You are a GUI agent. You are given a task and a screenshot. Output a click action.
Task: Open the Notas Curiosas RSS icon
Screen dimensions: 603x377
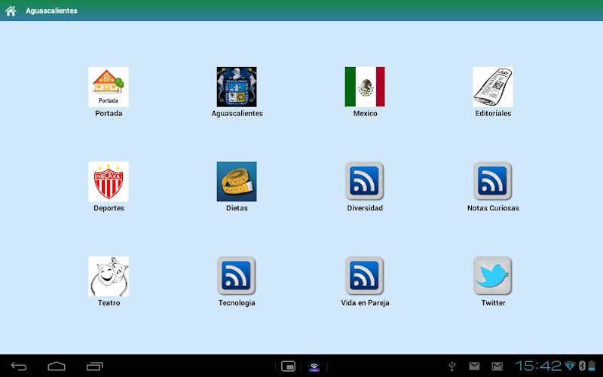click(x=493, y=181)
